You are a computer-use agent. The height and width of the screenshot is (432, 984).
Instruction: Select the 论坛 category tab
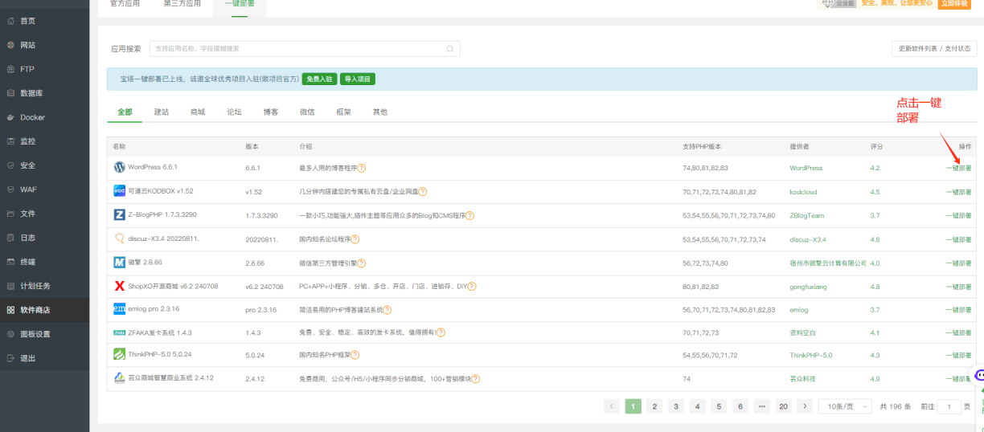click(234, 112)
